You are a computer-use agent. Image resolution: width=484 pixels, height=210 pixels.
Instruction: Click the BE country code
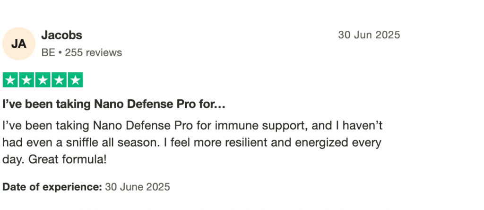tap(48, 52)
